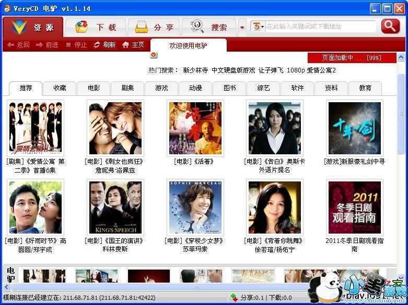This screenshot has height=305, width=408.
Task: Click the 停止 (Stop) loading button
Action: click(x=76, y=45)
